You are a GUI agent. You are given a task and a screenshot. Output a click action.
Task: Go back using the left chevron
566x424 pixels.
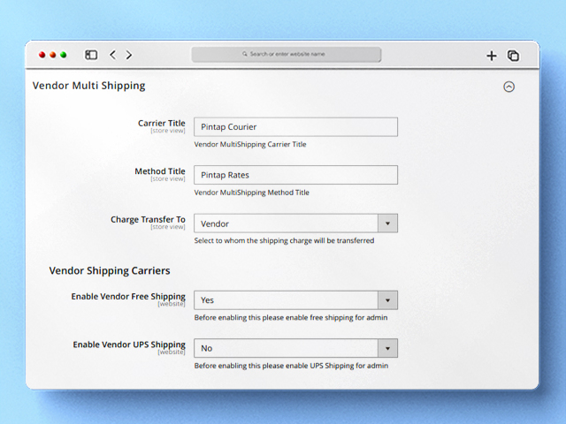point(112,55)
